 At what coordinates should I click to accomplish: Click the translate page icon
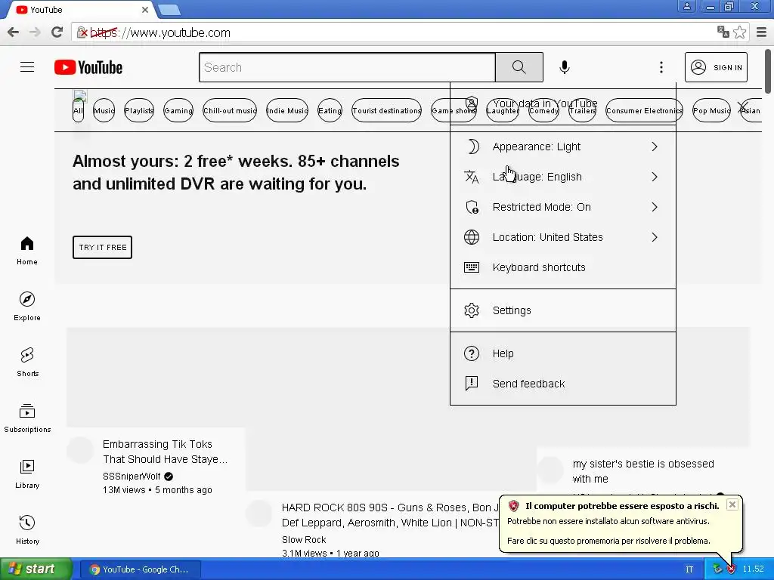point(723,32)
